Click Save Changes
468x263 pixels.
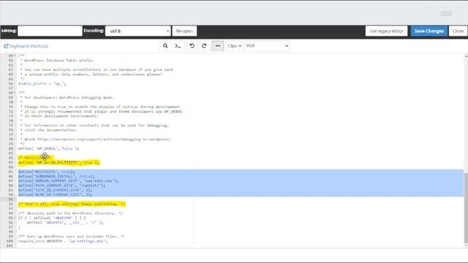(x=429, y=31)
